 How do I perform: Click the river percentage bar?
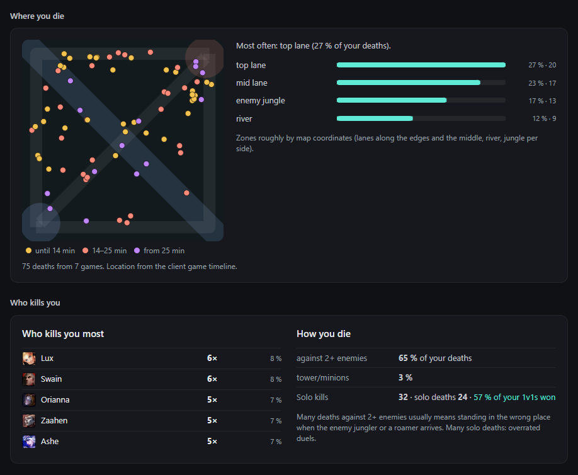[x=421, y=118]
